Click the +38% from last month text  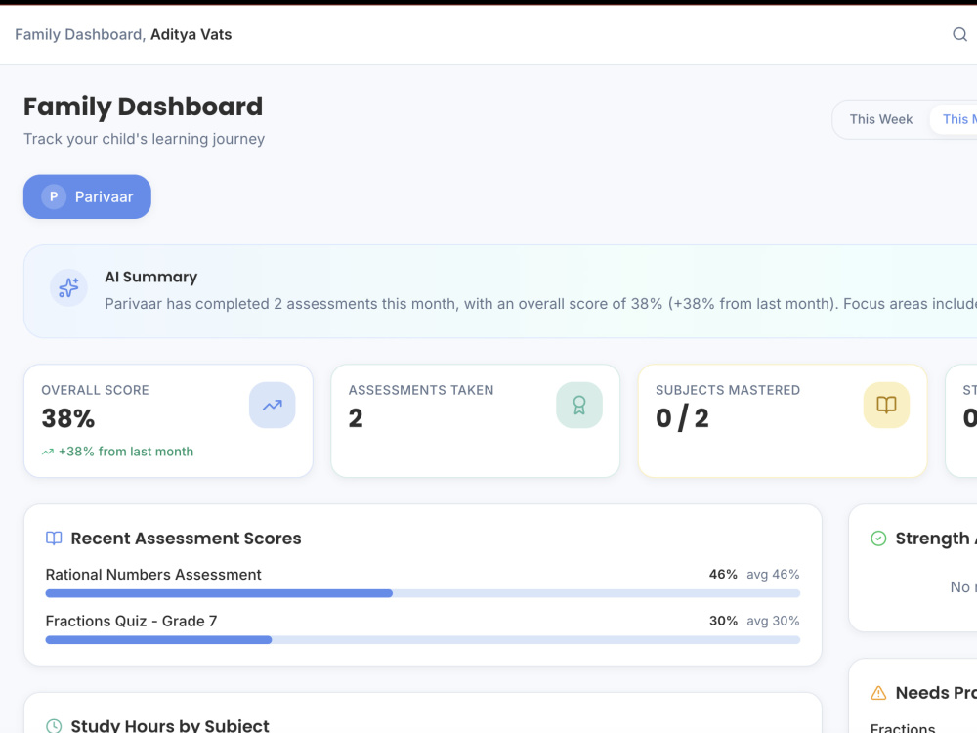coord(126,452)
